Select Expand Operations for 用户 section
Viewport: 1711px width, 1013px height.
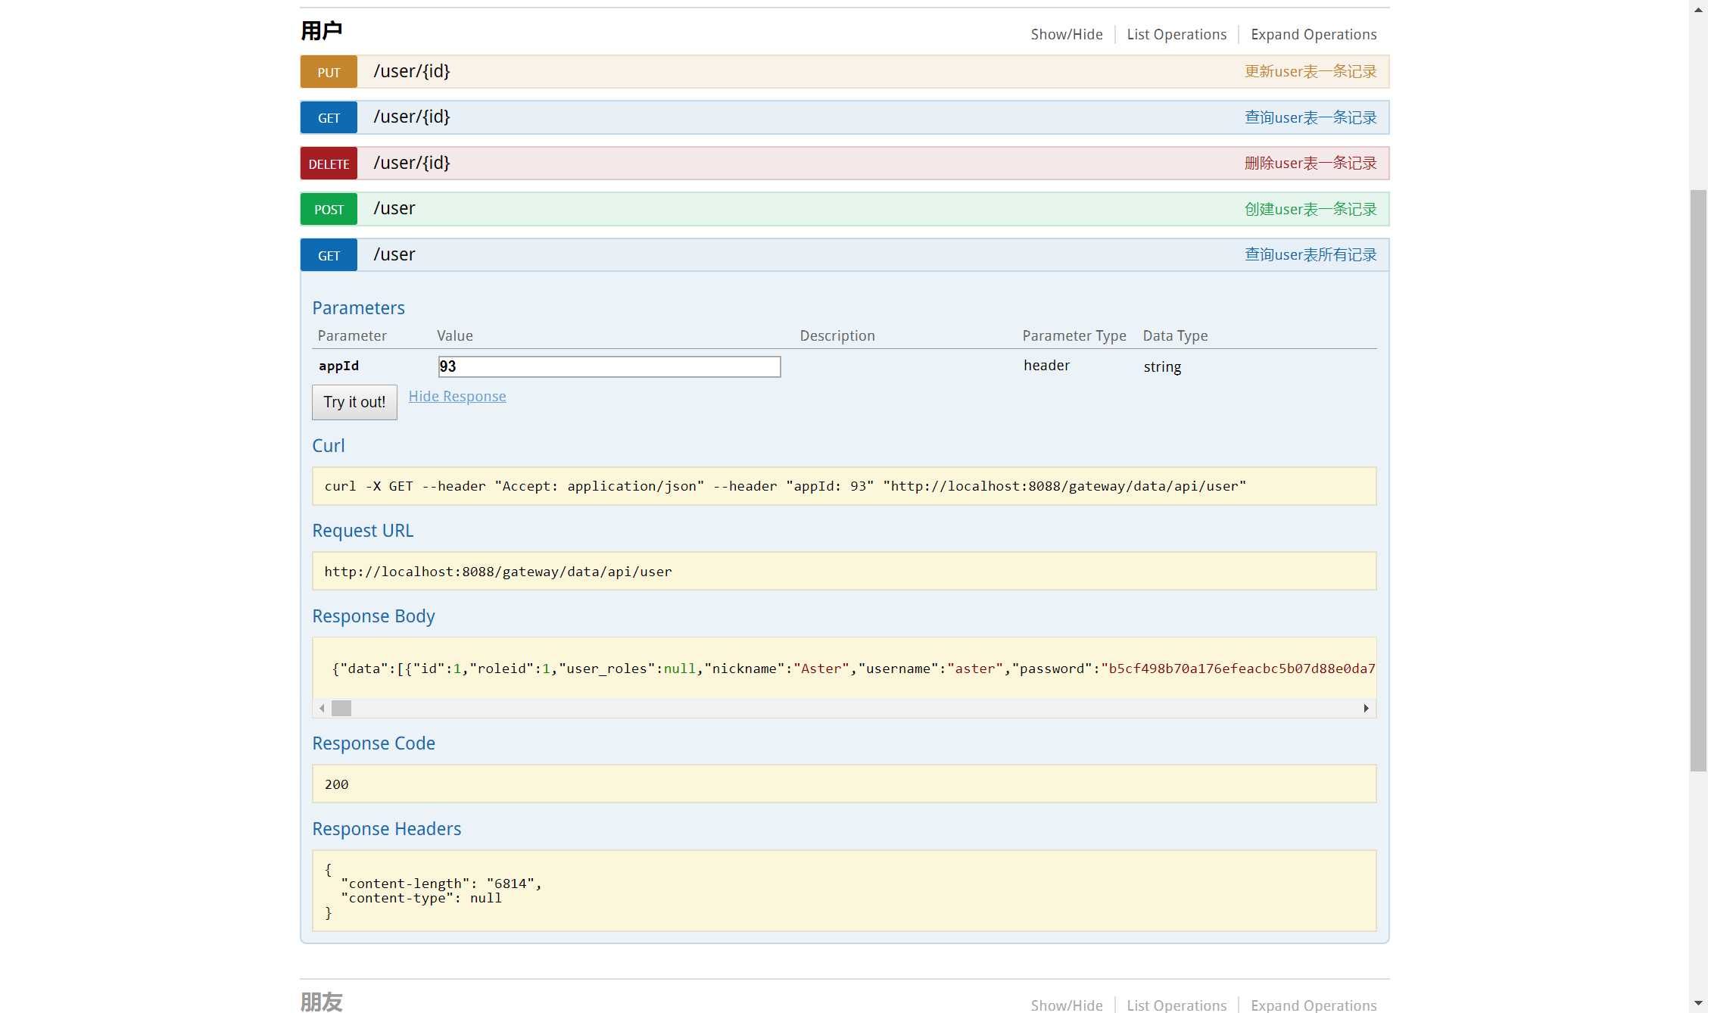[x=1314, y=34]
